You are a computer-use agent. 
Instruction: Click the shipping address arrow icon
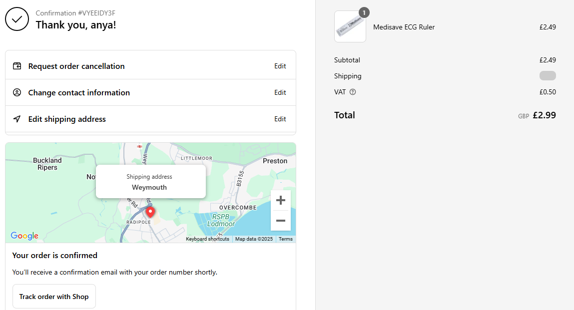click(x=17, y=119)
